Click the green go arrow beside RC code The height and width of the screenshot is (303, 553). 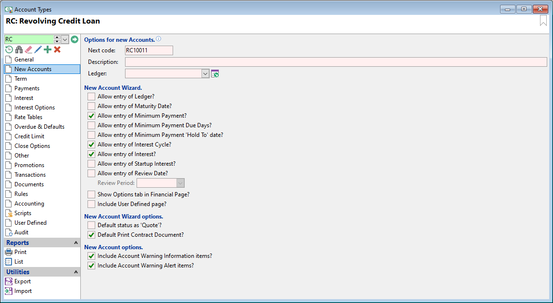[74, 39]
